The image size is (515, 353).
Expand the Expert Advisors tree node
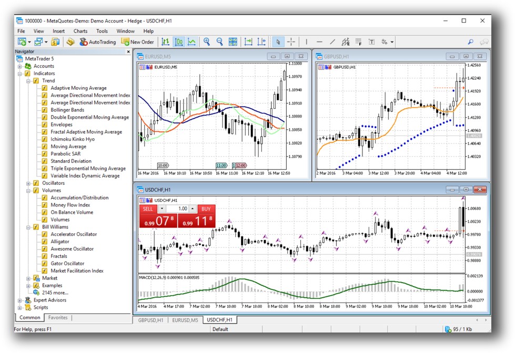(x=20, y=300)
